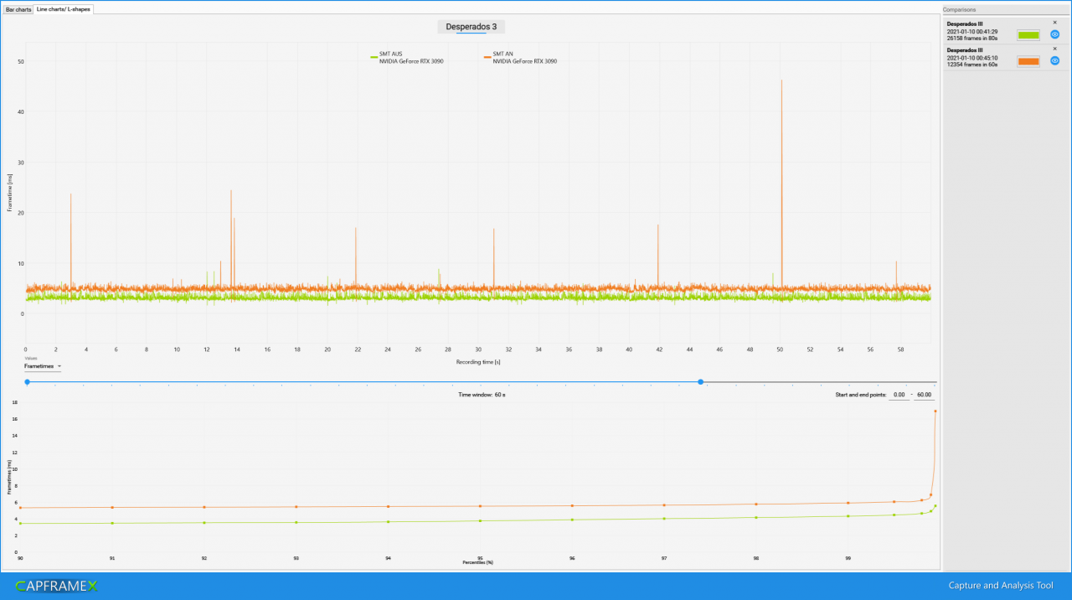This screenshot has width=1072, height=600.
Task: Click the Start and end points label
Action: pyautogui.click(x=860, y=394)
